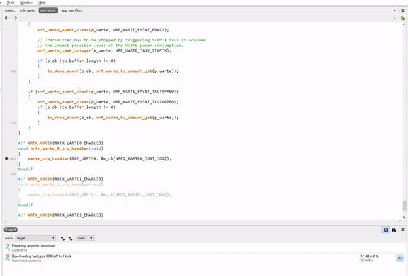Click the green run arrow in editor toolbar
This screenshot has height=276, width=408.
pyautogui.click(x=394, y=18)
